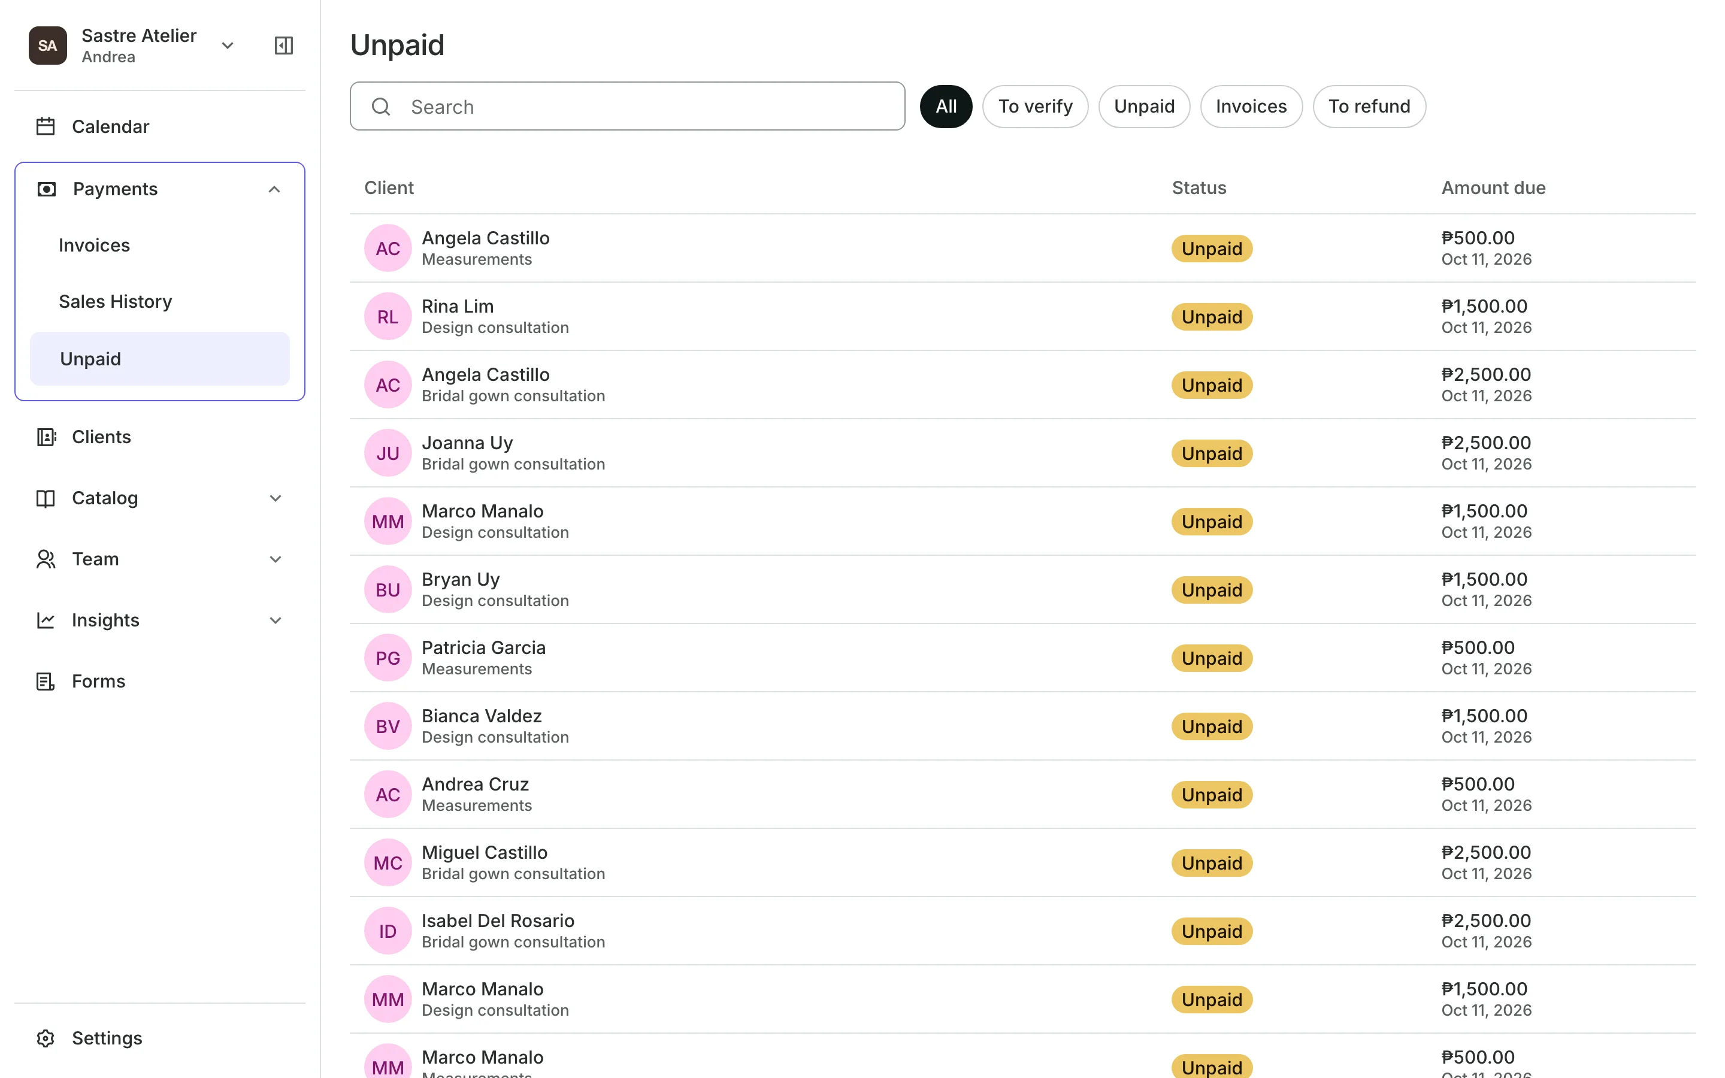Click the Search input field
This screenshot has width=1725, height=1078.
[627, 106]
